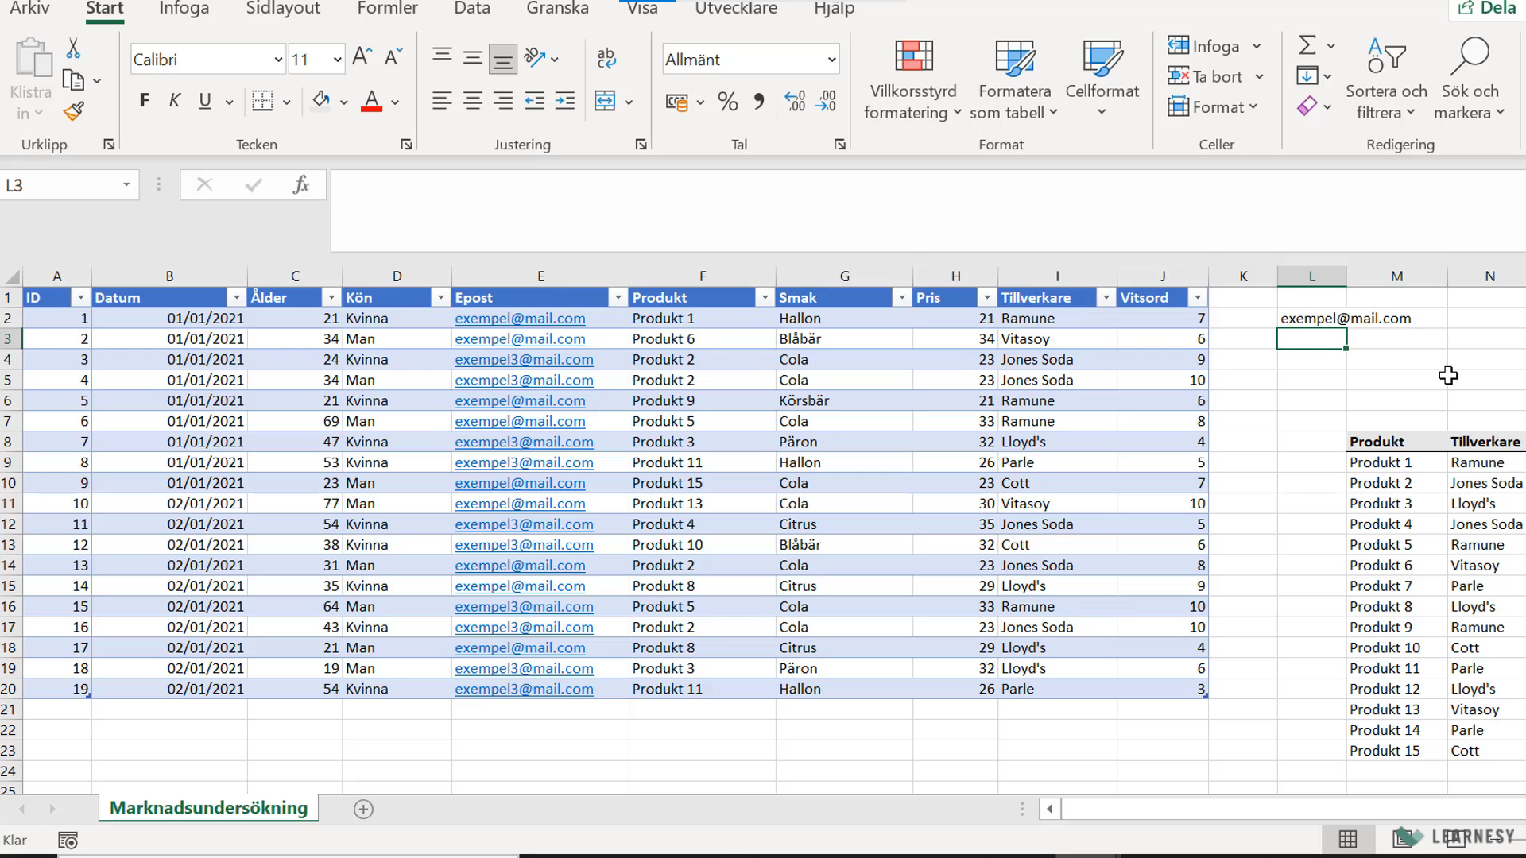Toggle bottom vertical alignment
This screenshot has width=1526, height=858.
click(x=503, y=57)
